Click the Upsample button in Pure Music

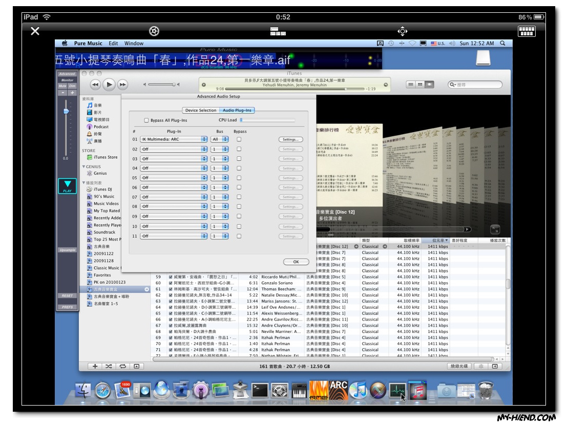(67, 250)
